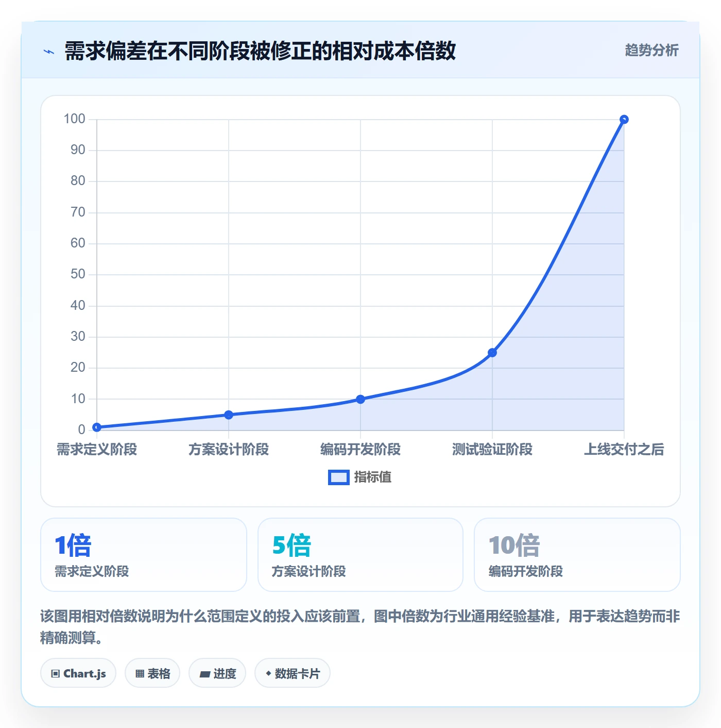Viewport: 721px width, 728px height.
Task: Click the 进度 chip's bar icon
Action: 205,674
